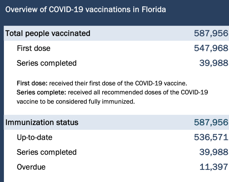The height and width of the screenshot is (182, 229).
Task: Select the 'Immunization status' heading
Action: click(x=42, y=122)
